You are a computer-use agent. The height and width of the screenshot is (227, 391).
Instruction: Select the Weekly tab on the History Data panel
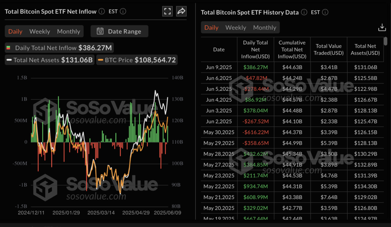click(x=236, y=27)
